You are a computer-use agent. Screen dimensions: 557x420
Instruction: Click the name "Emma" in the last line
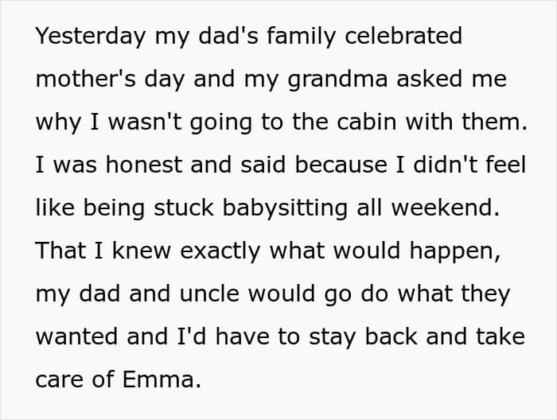[158, 379]
